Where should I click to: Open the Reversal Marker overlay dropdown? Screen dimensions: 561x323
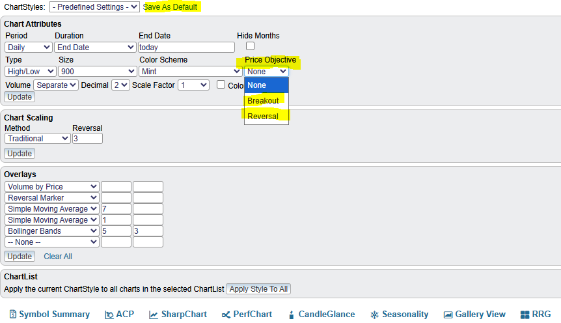pyautogui.click(x=52, y=198)
